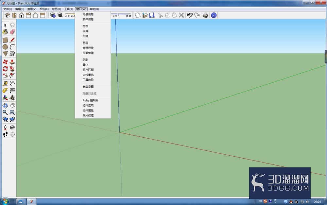
Task: Pick the Eraser tool
Action: (x=12, y=32)
